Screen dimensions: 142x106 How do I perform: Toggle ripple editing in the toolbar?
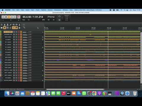click(8, 28)
